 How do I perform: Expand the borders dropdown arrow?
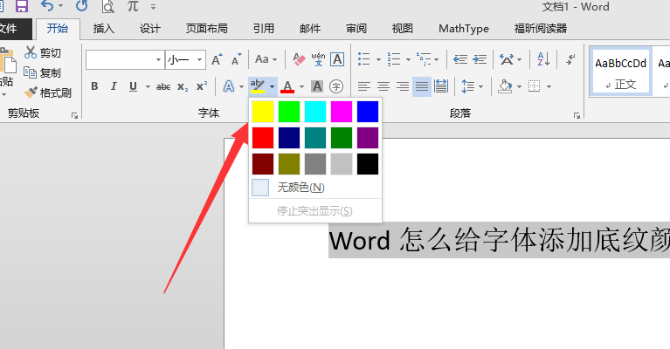pos(549,87)
